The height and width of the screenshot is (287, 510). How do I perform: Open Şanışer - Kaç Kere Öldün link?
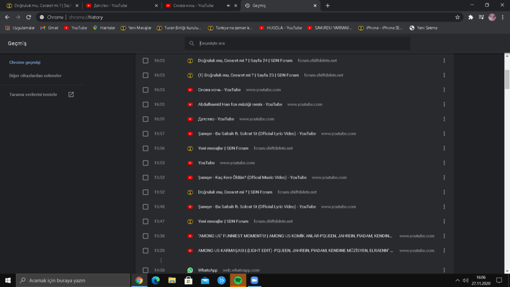[x=252, y=178]
